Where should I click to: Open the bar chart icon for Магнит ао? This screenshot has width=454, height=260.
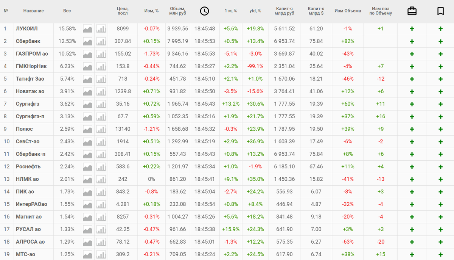click(101, 216)
